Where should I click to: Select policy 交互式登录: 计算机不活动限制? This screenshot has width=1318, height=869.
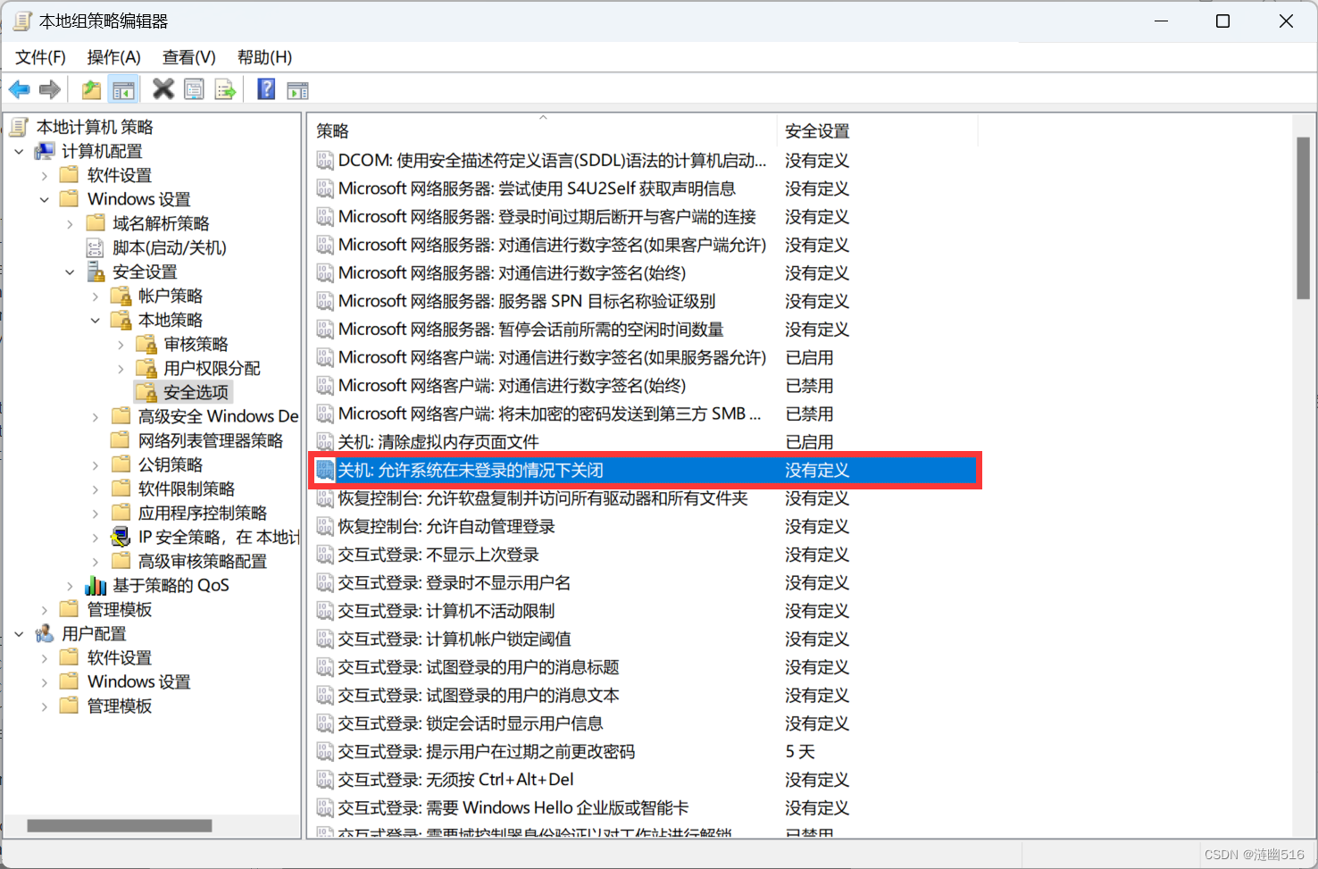pos(446,611)
